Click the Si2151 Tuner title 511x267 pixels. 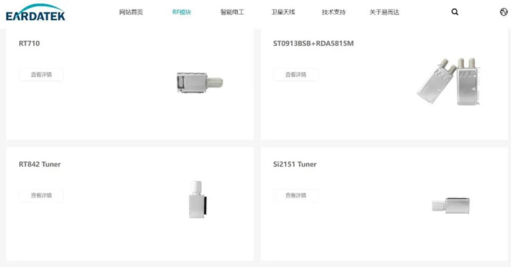click(294, 164)
